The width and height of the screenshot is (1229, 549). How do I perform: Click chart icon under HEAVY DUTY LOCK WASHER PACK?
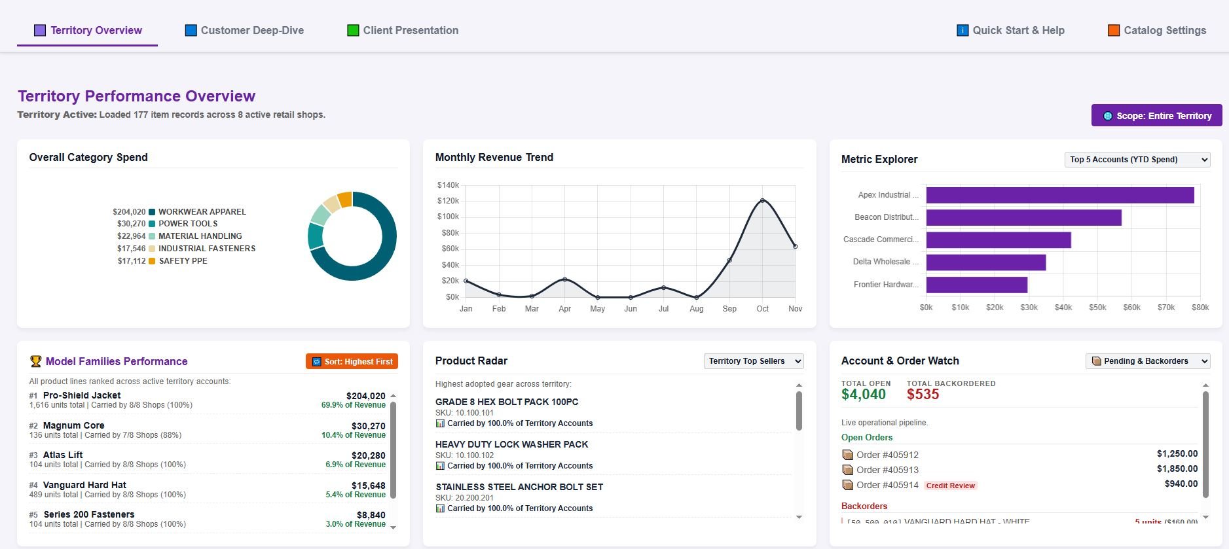(440, 466)
